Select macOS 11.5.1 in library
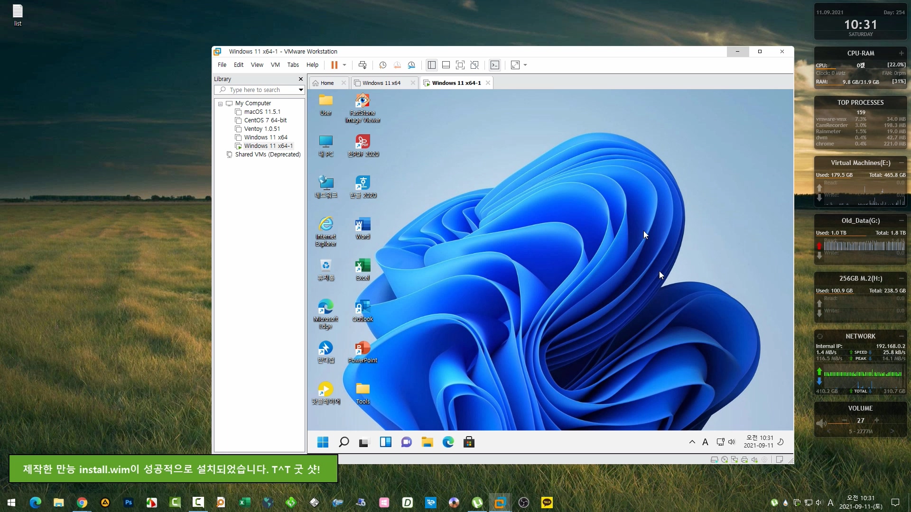This screenshot has width=911, height=512. (262, 112)
